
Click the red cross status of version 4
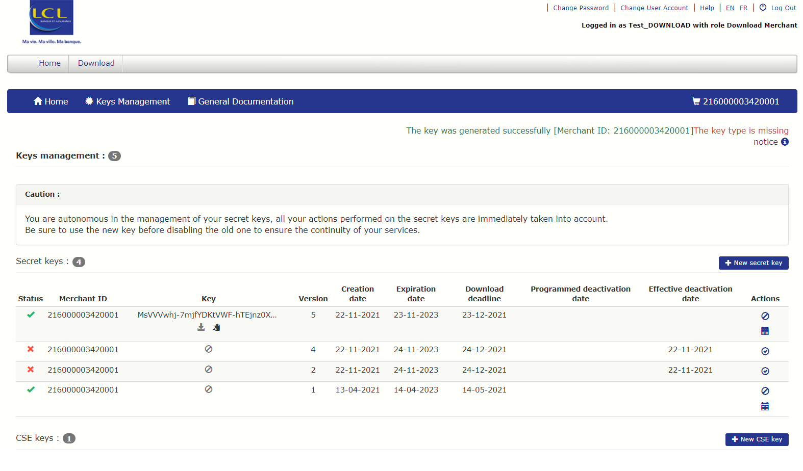[31, 349]
